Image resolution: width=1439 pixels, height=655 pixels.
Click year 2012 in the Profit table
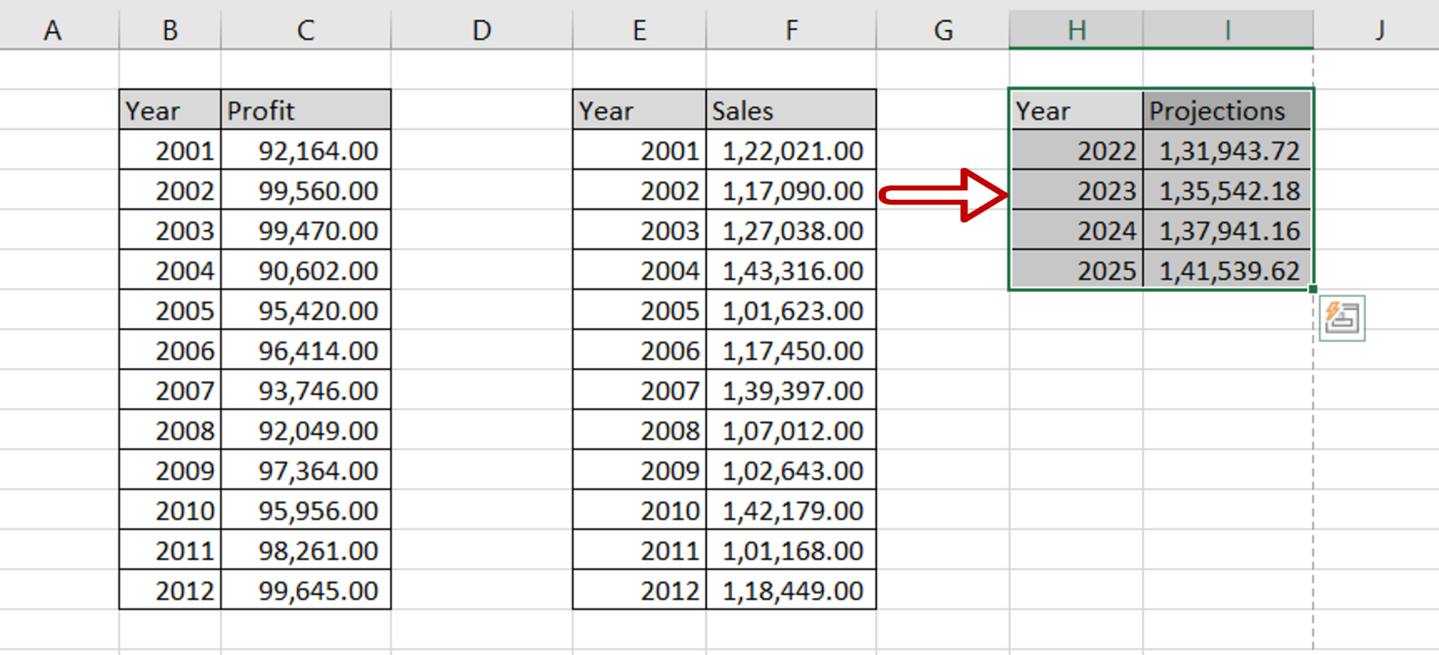tap(170, 590)
